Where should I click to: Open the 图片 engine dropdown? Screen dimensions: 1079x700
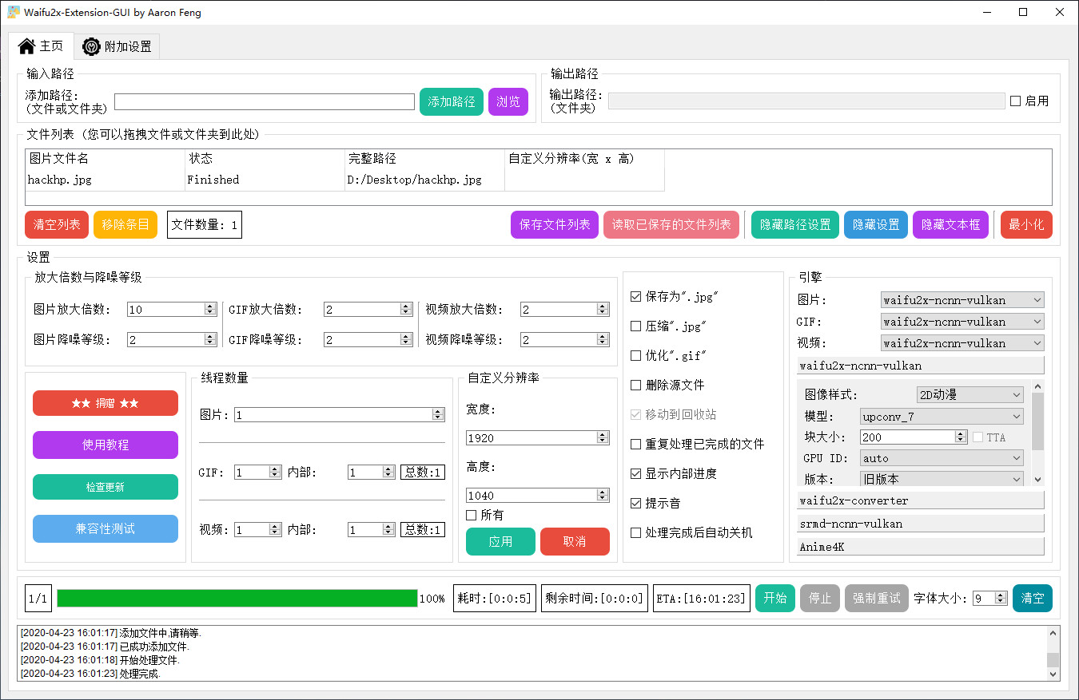[962, 300]
